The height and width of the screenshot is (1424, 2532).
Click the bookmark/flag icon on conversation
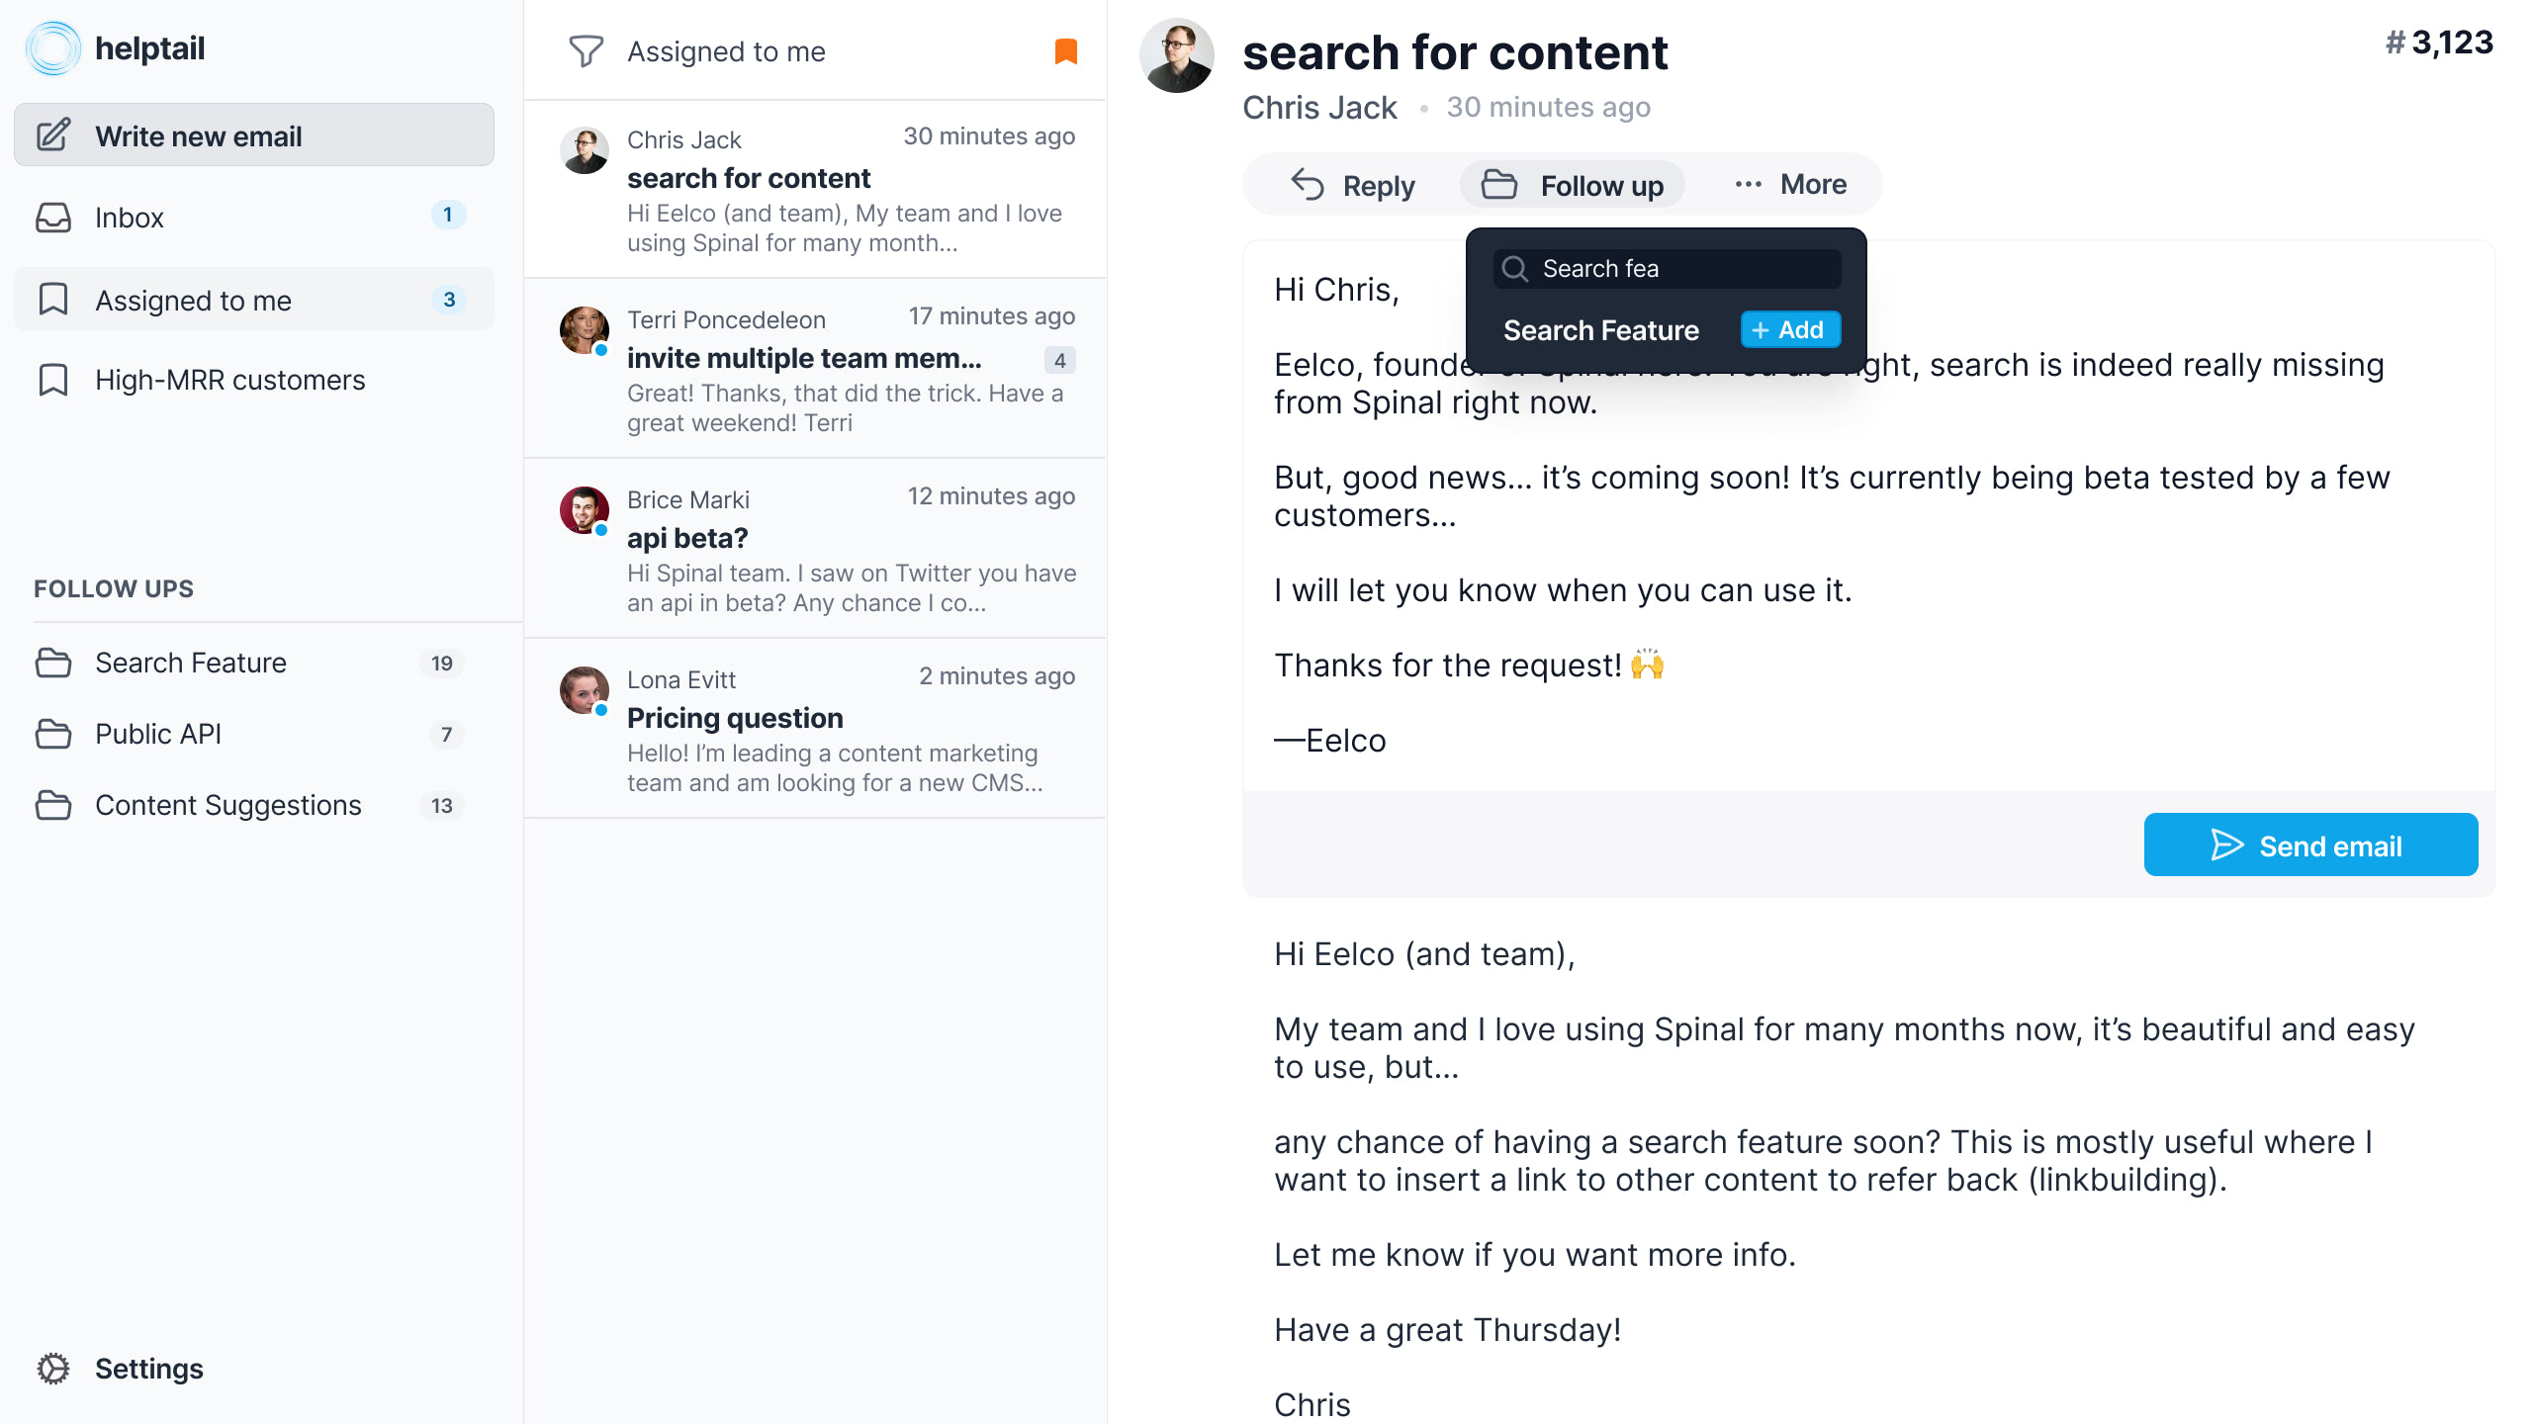(1068, 50)
